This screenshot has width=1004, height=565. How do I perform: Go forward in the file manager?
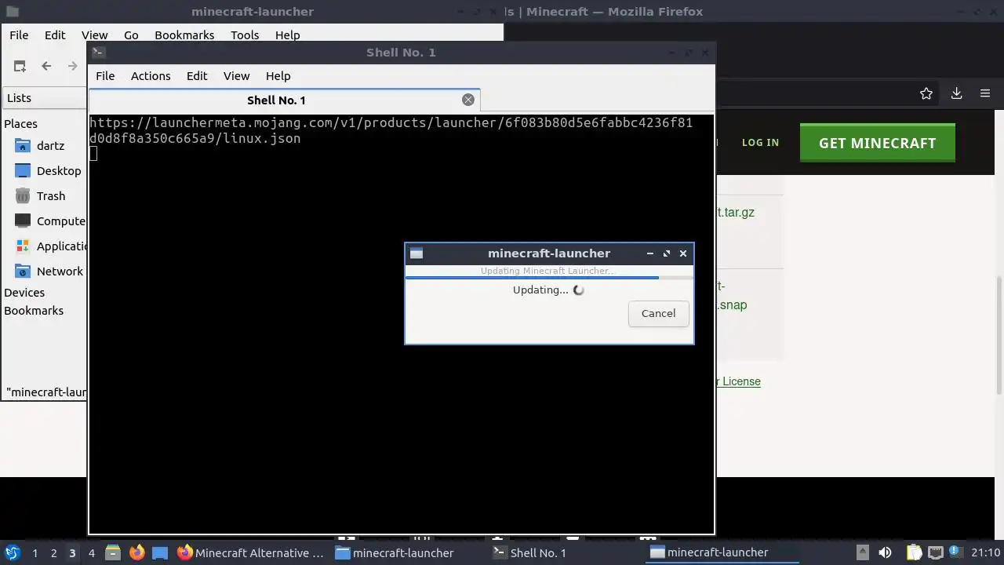[73, 67]
